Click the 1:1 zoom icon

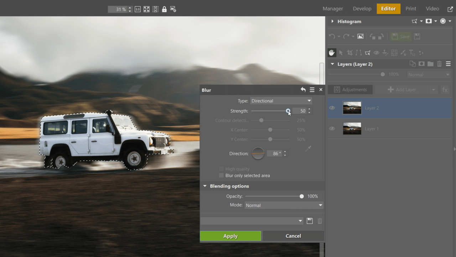[138, 9]
